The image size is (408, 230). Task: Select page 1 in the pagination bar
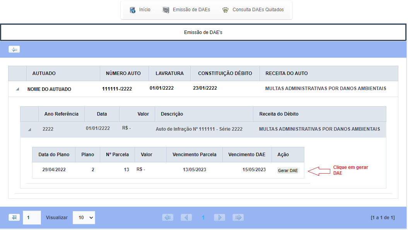(203, 218)
